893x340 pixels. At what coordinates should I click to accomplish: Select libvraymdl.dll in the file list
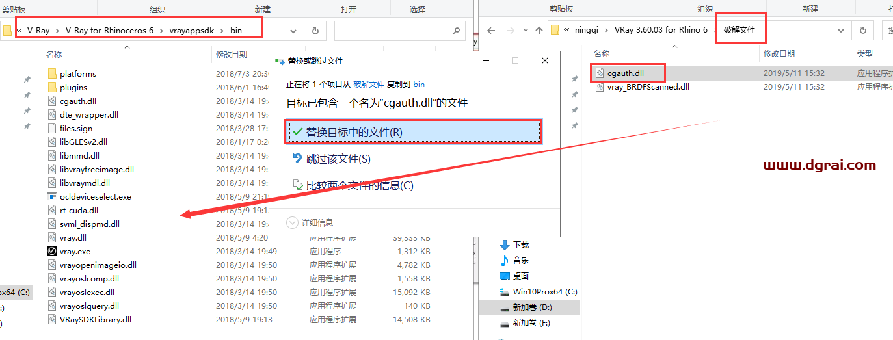tap(85, 183)
